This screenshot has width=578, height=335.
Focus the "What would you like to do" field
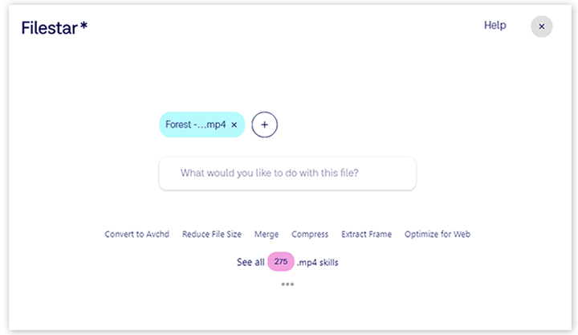(x=287, y=173)
